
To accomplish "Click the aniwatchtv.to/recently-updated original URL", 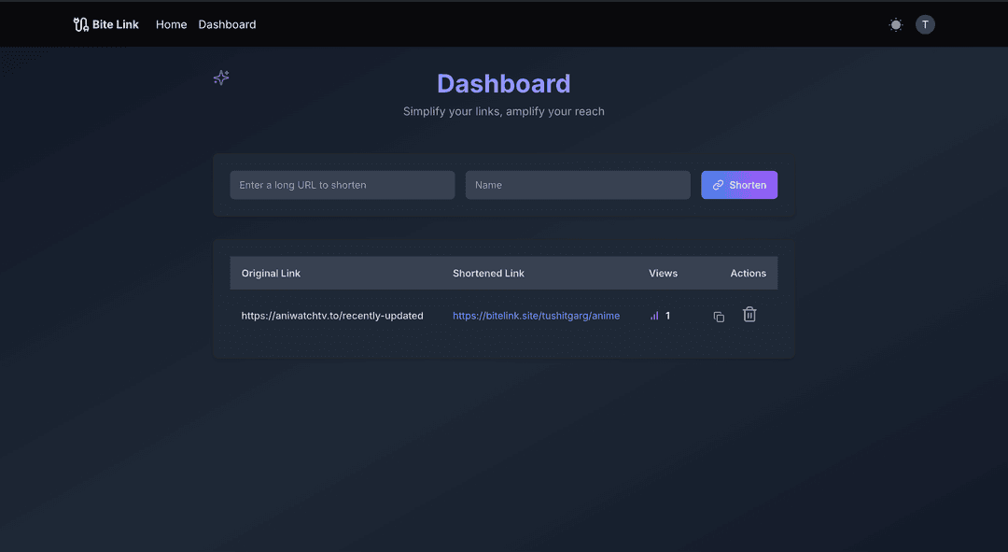I will [x=332, y=316].
